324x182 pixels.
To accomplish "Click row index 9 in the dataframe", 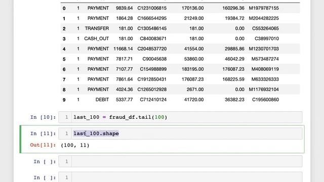I will point(64,100).
